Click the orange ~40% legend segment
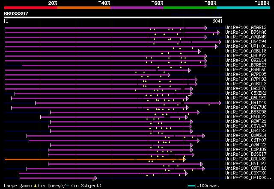This screenshot has height=189, width=274. click(84, 8)
